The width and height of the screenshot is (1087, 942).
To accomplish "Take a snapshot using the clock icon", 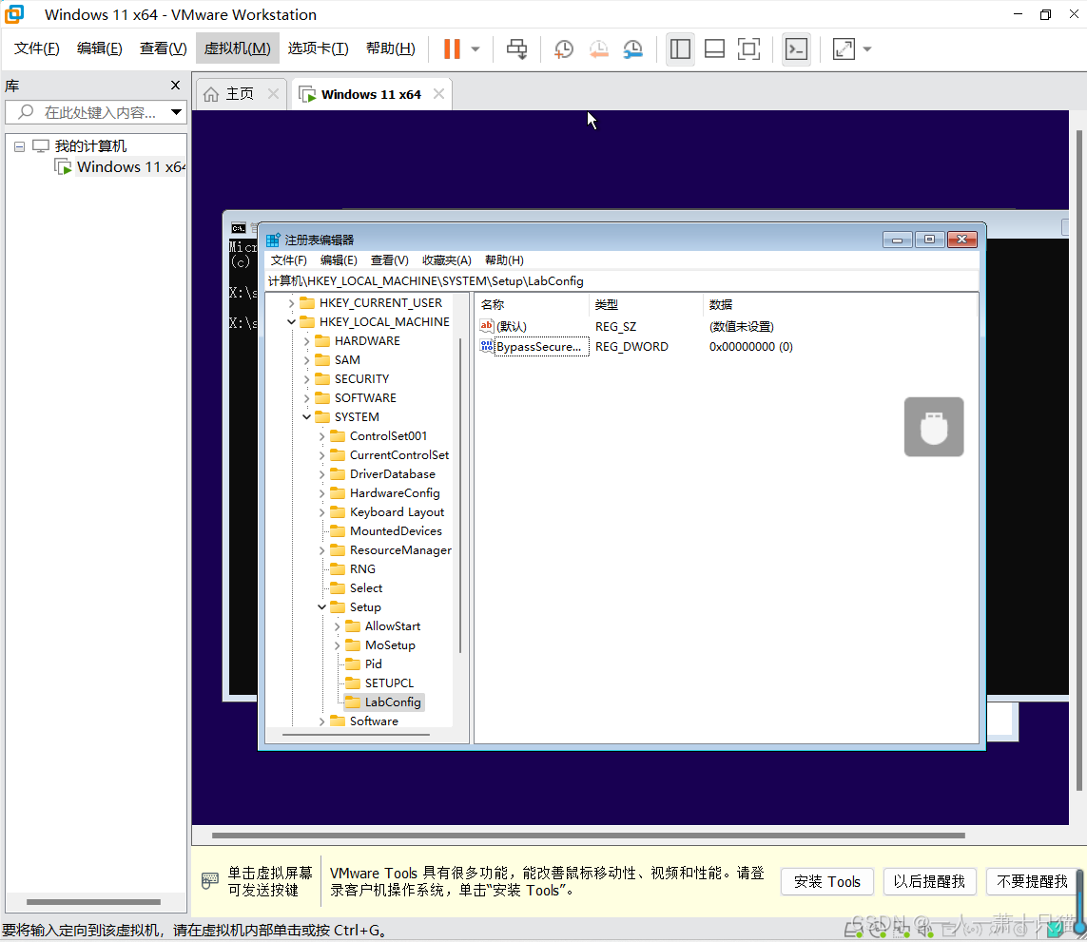I will [x=564, y=49].
